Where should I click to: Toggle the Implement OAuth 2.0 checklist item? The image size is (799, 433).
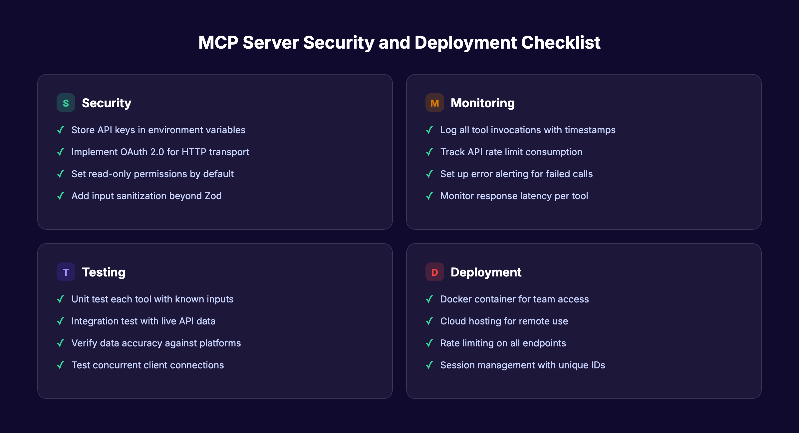coord(160,152)
